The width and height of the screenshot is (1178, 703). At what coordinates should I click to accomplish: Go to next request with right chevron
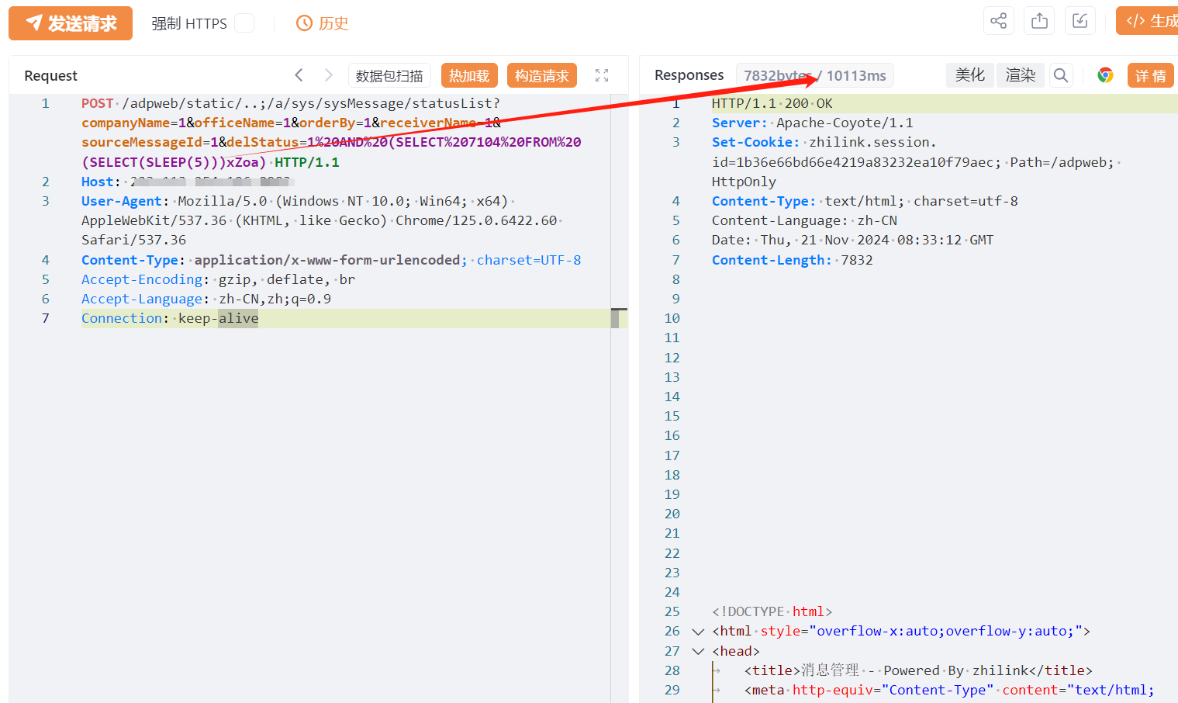point(329,75)
